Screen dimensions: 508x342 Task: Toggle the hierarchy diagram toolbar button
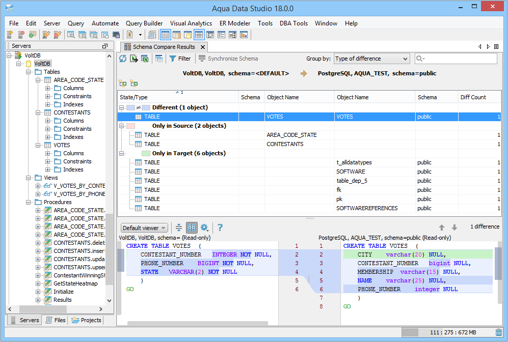(x=233, y=35)
